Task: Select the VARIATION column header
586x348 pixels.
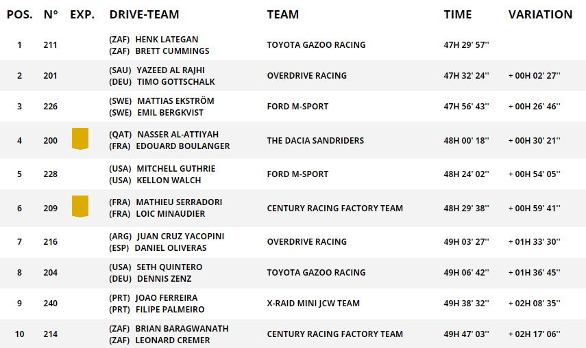Action: click(540, 14)
